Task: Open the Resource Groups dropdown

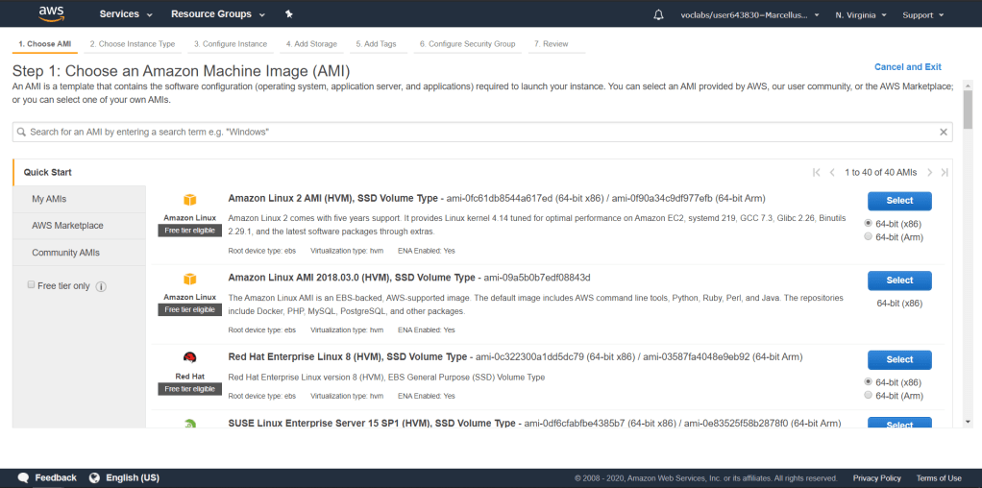Action: click(x=217, y=14)
